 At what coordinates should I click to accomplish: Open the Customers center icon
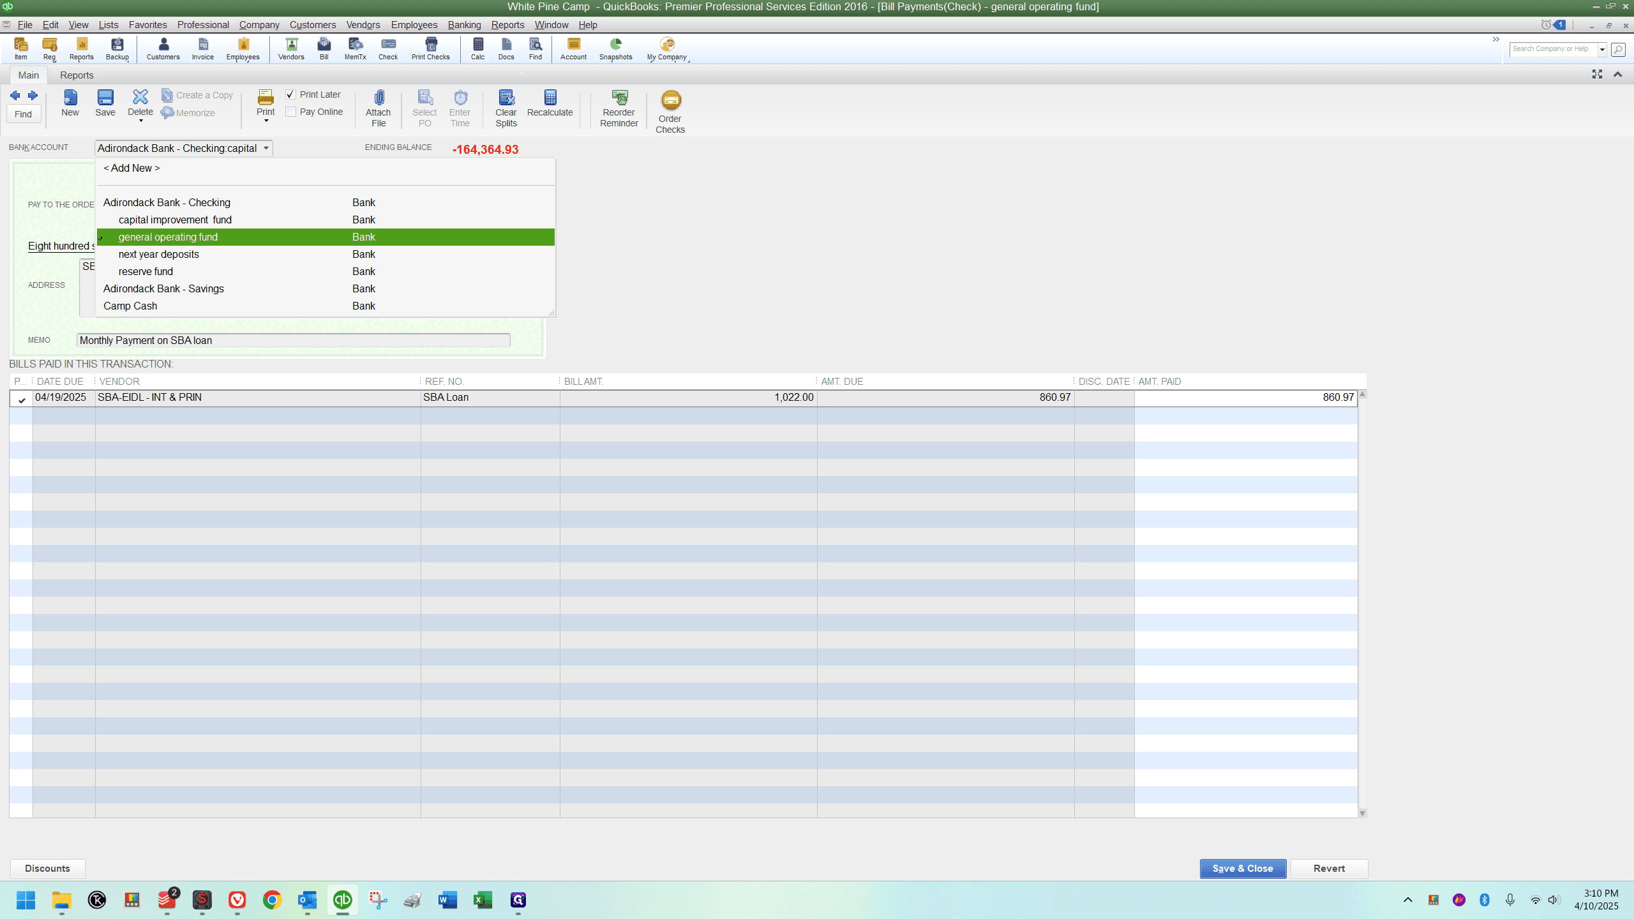click(x=163, y=49)
